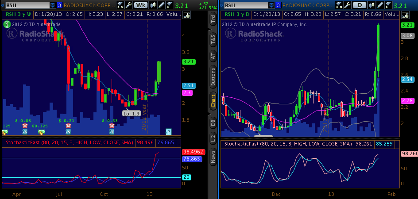Screen dimensions: 418x199
Task: Open chart settings wrench in right chart
Action: click(x=347, y=5)
